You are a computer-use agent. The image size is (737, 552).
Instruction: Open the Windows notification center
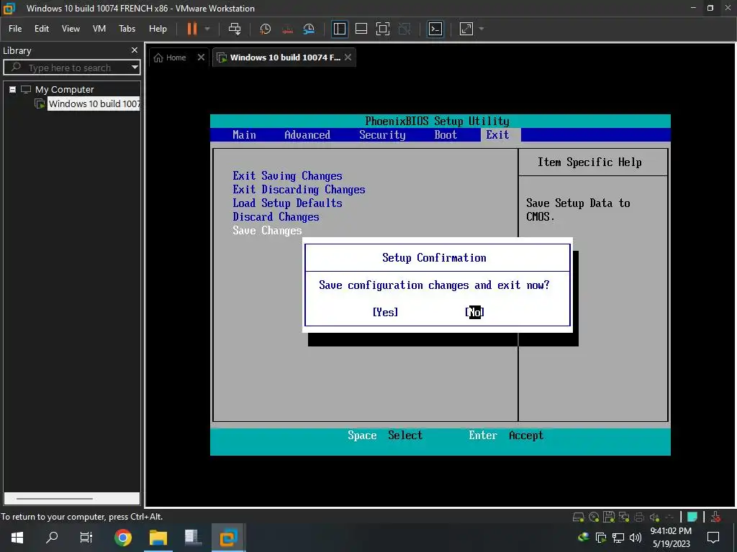coord(713,538)
